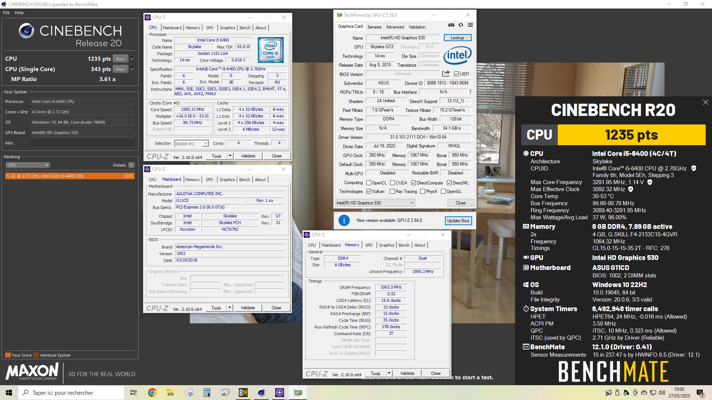Viewport: 712px width, 400px height.
Task: Toggle the DirectML checkbox
Action: pyautogui.click(x=449, y=183)
